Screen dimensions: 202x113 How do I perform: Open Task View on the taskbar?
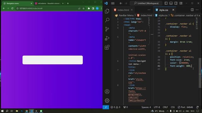[x=12, y=111]
